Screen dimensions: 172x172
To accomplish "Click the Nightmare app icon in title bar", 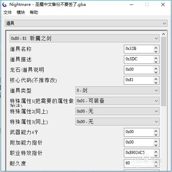I will (5, 5).
